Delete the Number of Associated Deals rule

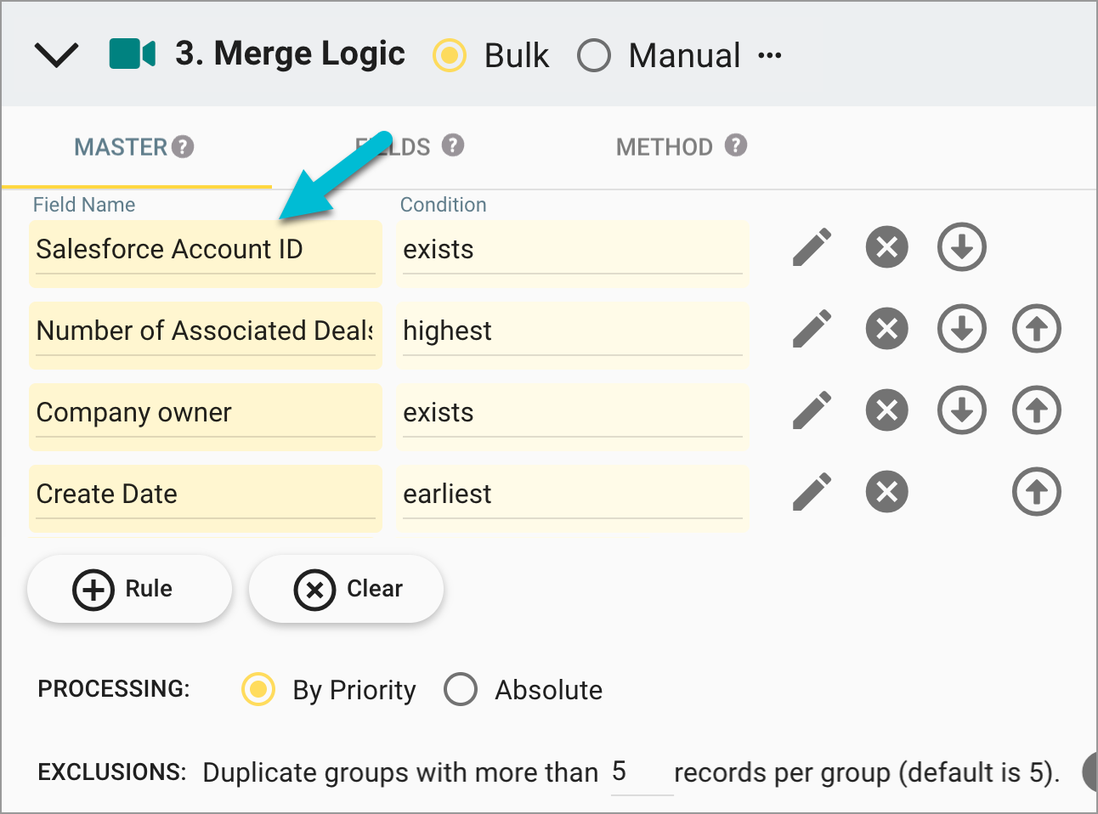[886, 329]
